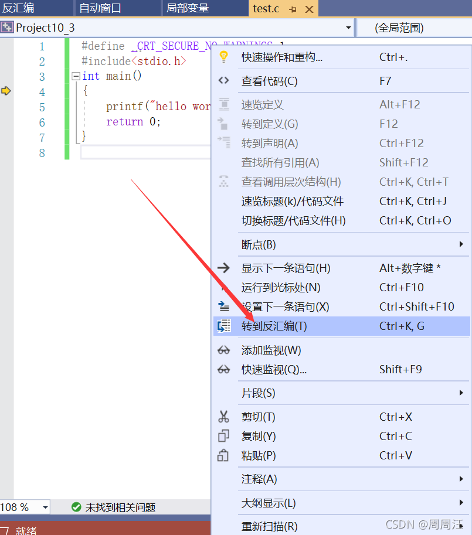Choose 查看代码(C) menu entry
Viewport: 472px width, 535px height.
coord(341,81)
